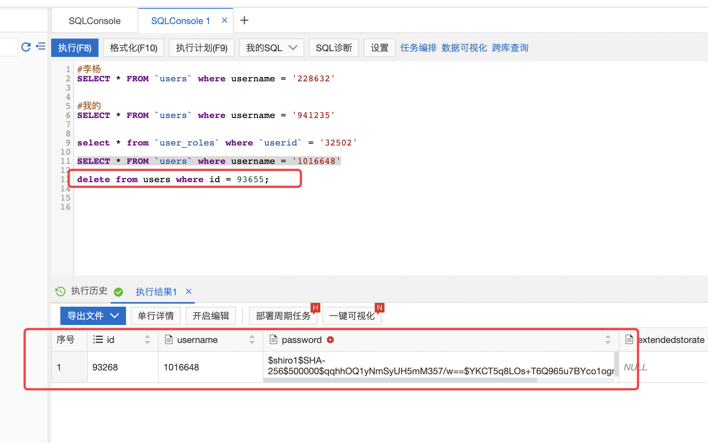708x443 pixels.
Task: Click the 格式化(F10) format button
Action: pos(134,48)
